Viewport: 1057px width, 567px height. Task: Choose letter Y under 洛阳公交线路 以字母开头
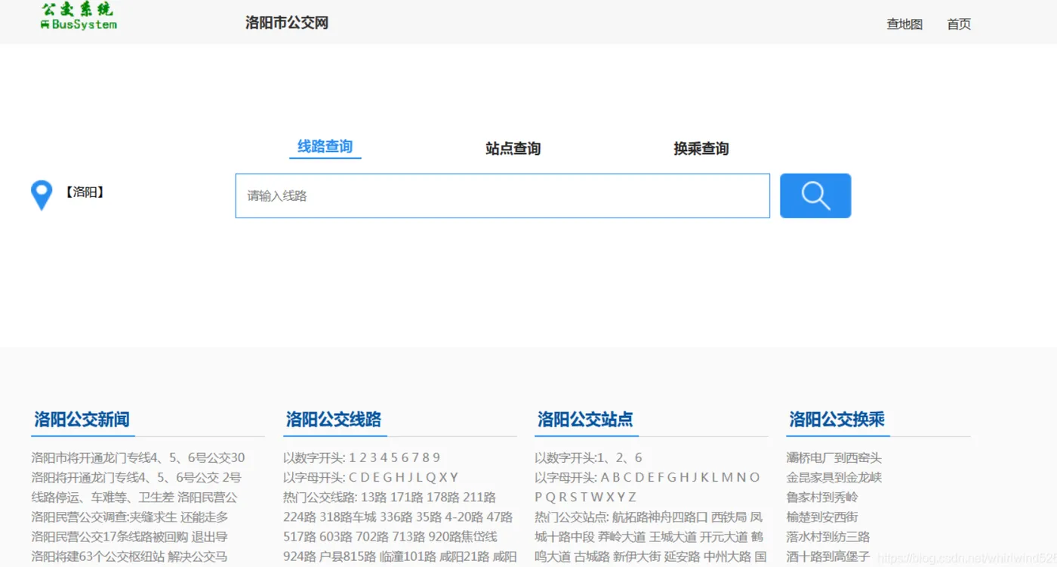click(454, 477)
